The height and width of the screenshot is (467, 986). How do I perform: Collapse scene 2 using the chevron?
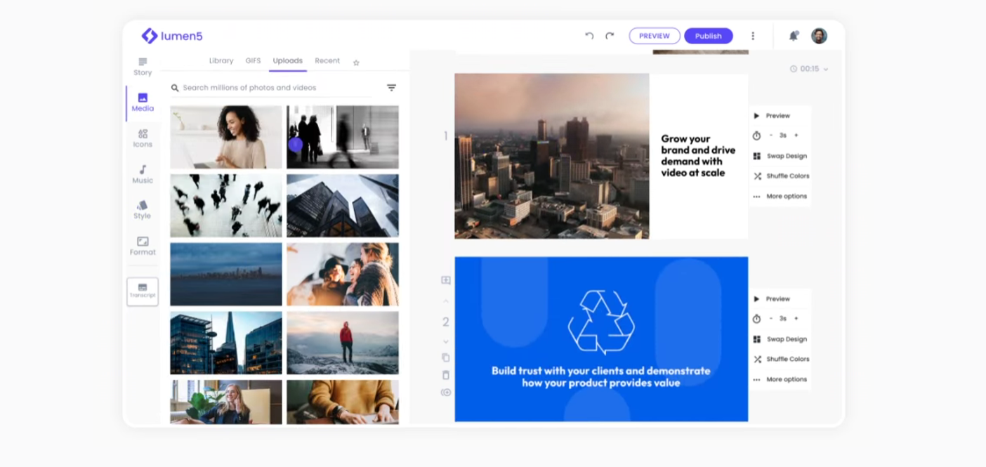[445, 342]
